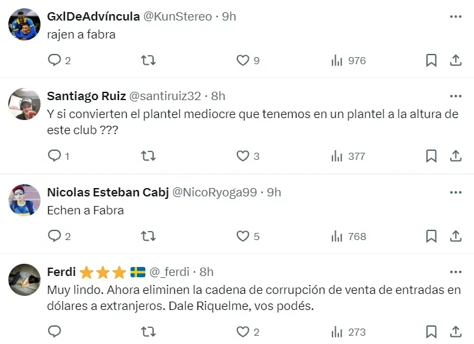The height and width of the screenshot is (344, 474).
Task: Repost the 'Echen a Fabra' tweet
Action: point(148,236)
